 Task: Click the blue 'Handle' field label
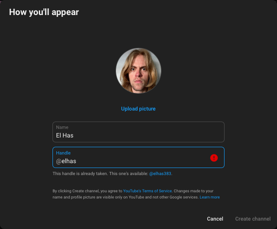(x=63, y=153)
